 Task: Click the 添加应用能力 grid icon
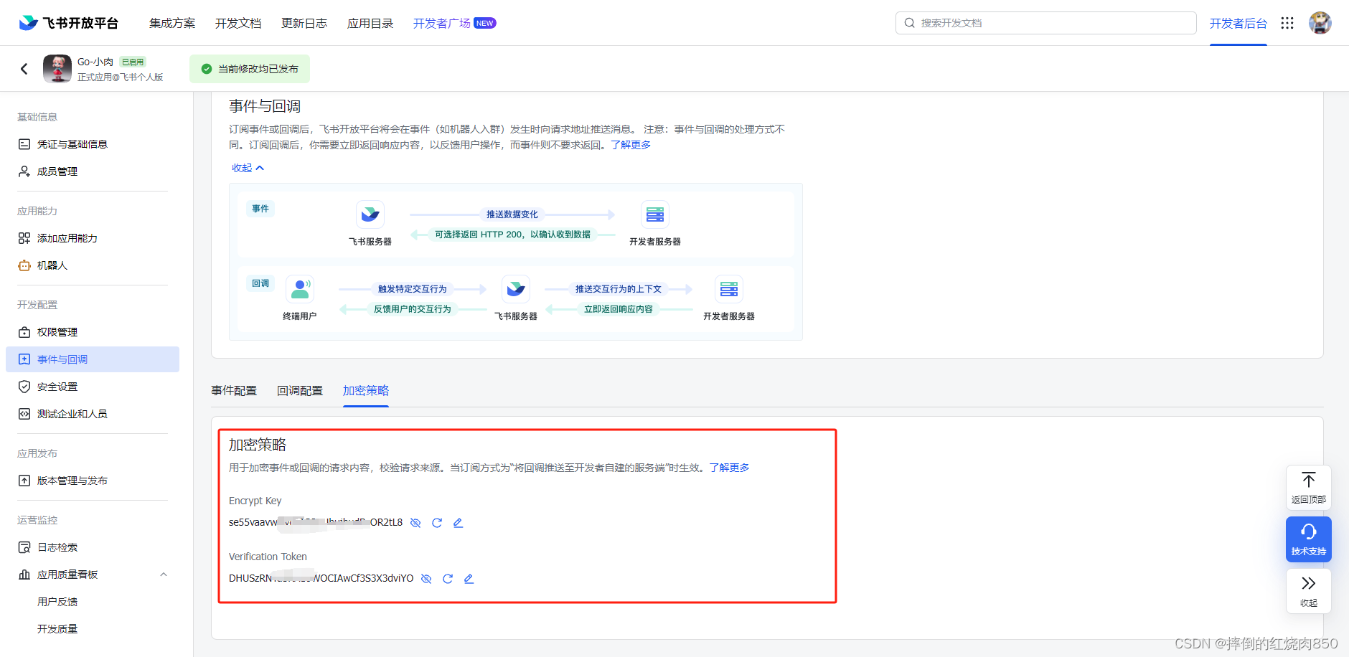click(24, 238)
